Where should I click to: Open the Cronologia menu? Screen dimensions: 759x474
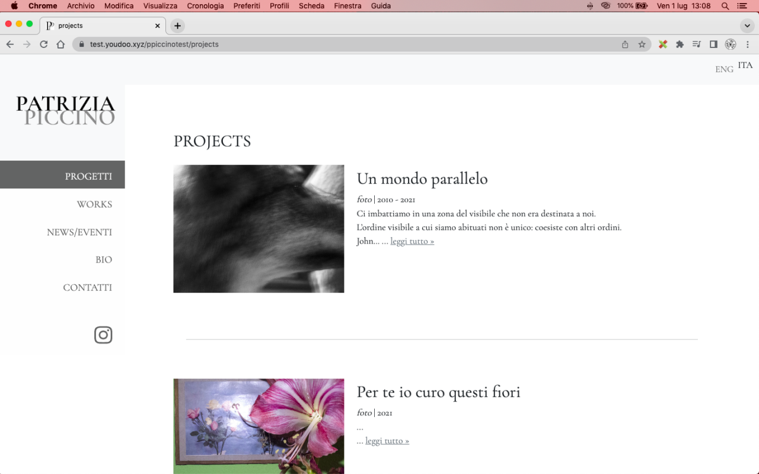click(205, 6)
